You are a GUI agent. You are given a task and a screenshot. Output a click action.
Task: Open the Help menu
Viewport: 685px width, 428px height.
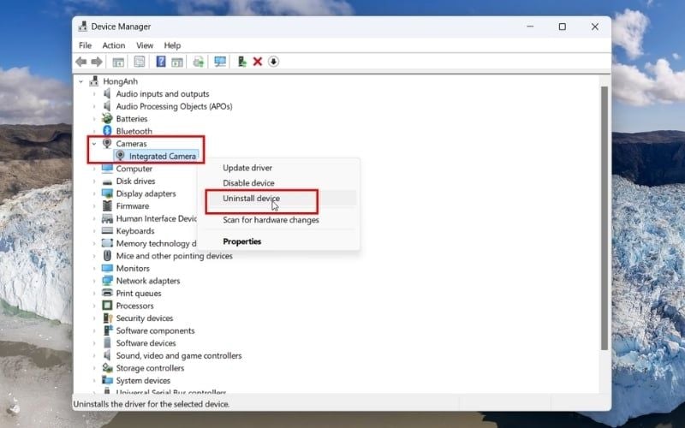pyautogui.click(x=172, y=45)
